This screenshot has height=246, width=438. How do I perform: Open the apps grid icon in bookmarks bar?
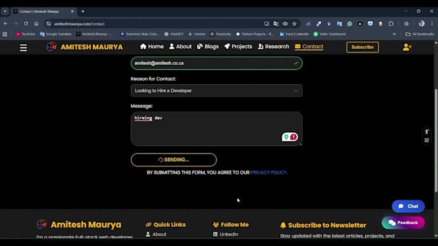[5, 34]
